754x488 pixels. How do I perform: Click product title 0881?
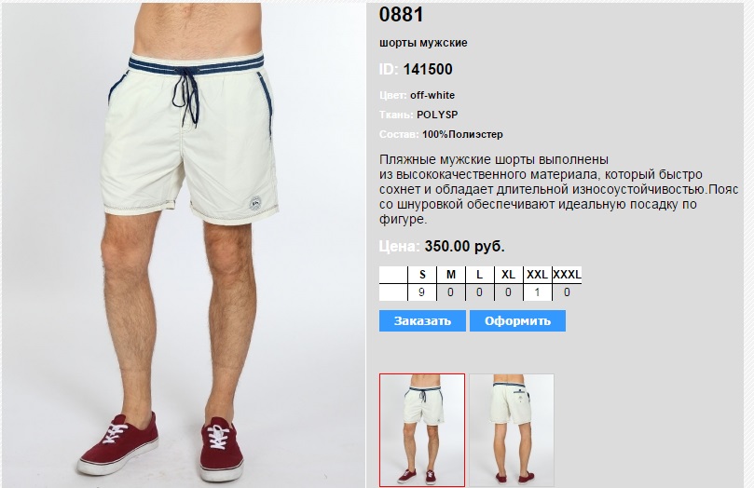pyautogui.click(x=401, y=14)
